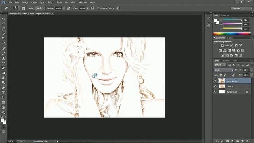Open the layer filter Kind dropdown
The image size is (254, 143).
(x=220, y=65)
